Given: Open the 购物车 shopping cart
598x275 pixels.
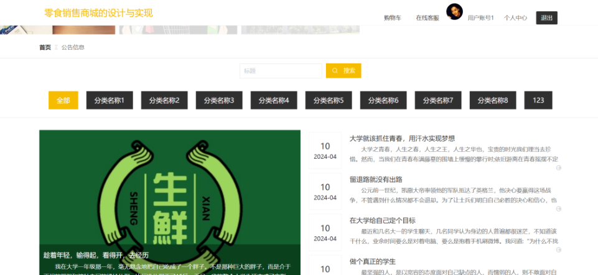Looking at the screenshot, I should pyautogui.click(x=393, y=18).
